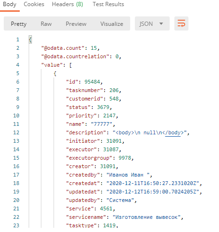Click the "id" value 95484
The image size is (219, 232).
[92, 82]
